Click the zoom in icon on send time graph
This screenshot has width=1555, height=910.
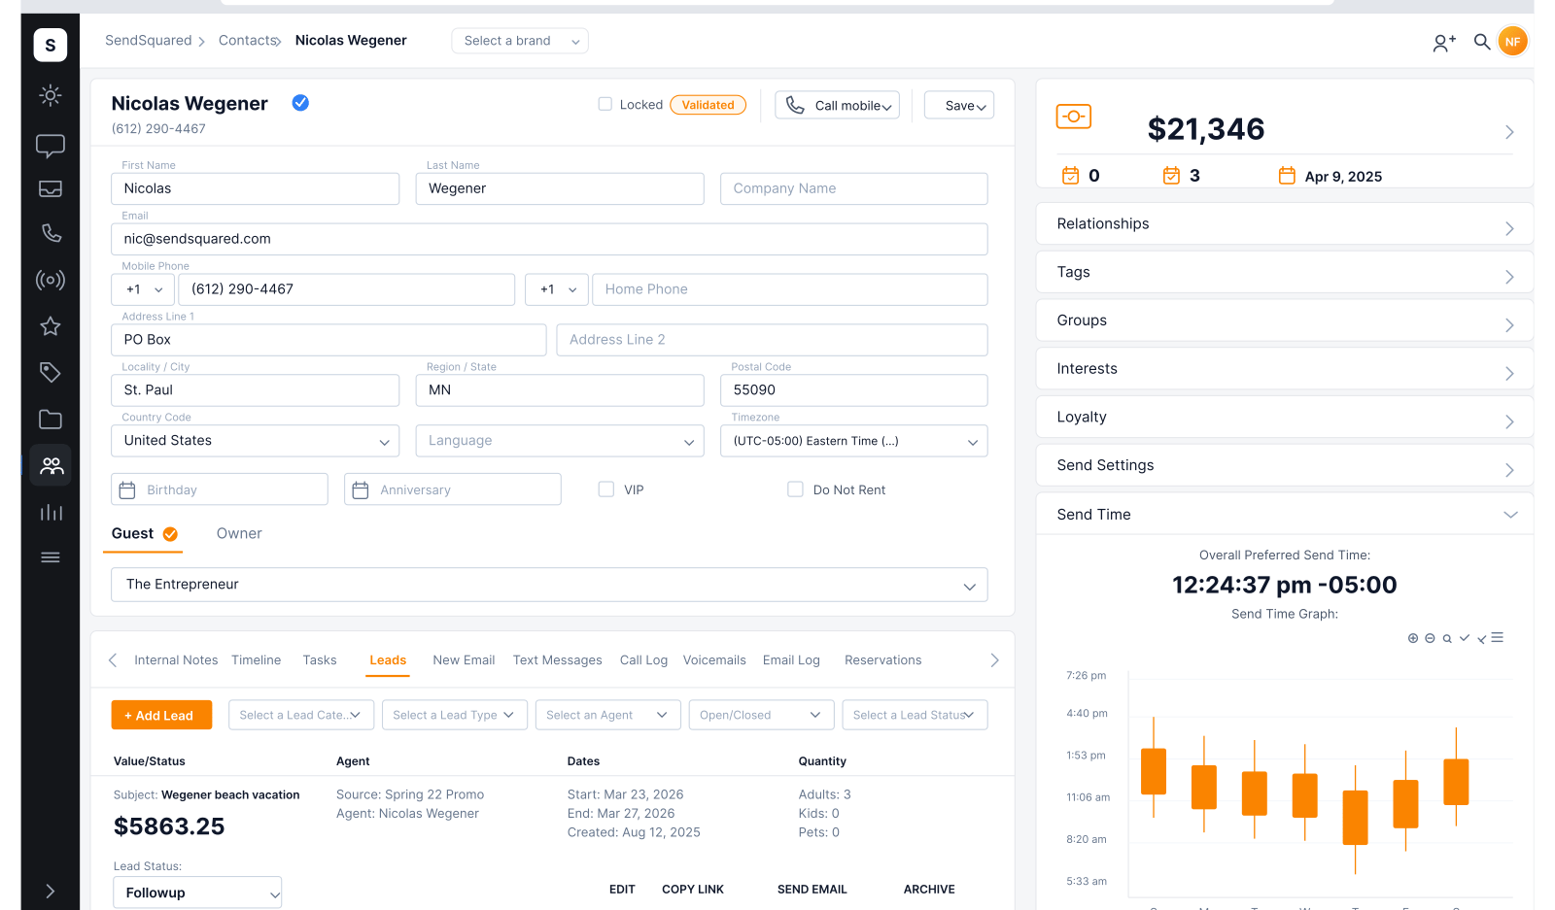(1413, 638)
